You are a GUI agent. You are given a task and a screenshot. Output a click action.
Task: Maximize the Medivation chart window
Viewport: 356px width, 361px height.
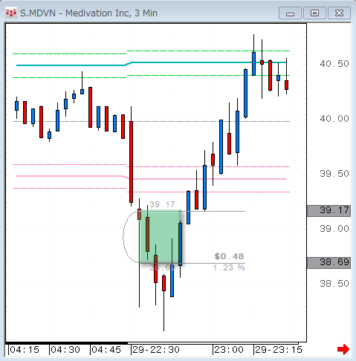click(314, 13)
